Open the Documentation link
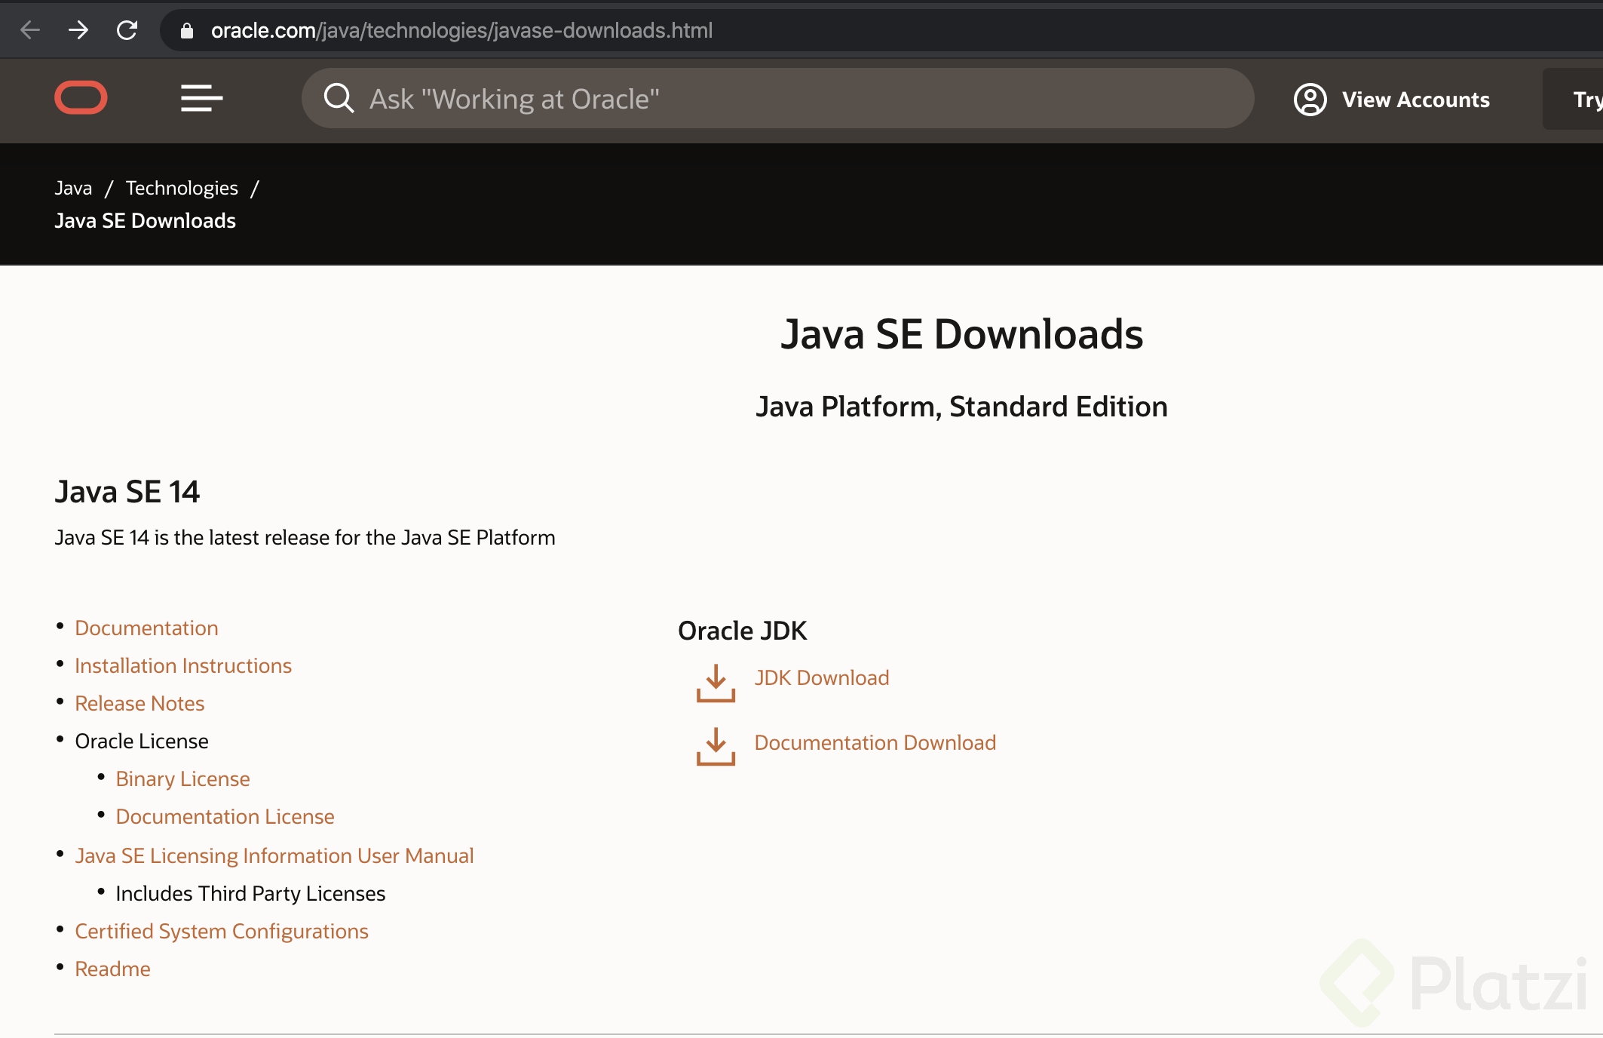The width and height of the screenshot is (1603, 1038). click(x=146, y=628)
